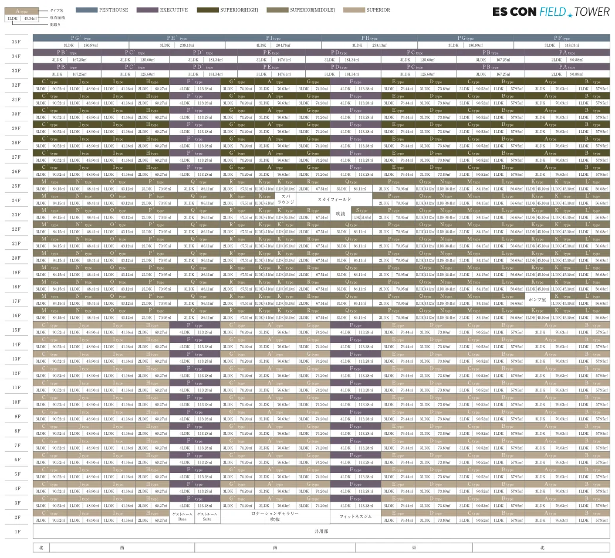Click the Q' type header on 16F
The width and height of the screenshot is (615, 558).
pyautogui.click(x=198, y=310)
